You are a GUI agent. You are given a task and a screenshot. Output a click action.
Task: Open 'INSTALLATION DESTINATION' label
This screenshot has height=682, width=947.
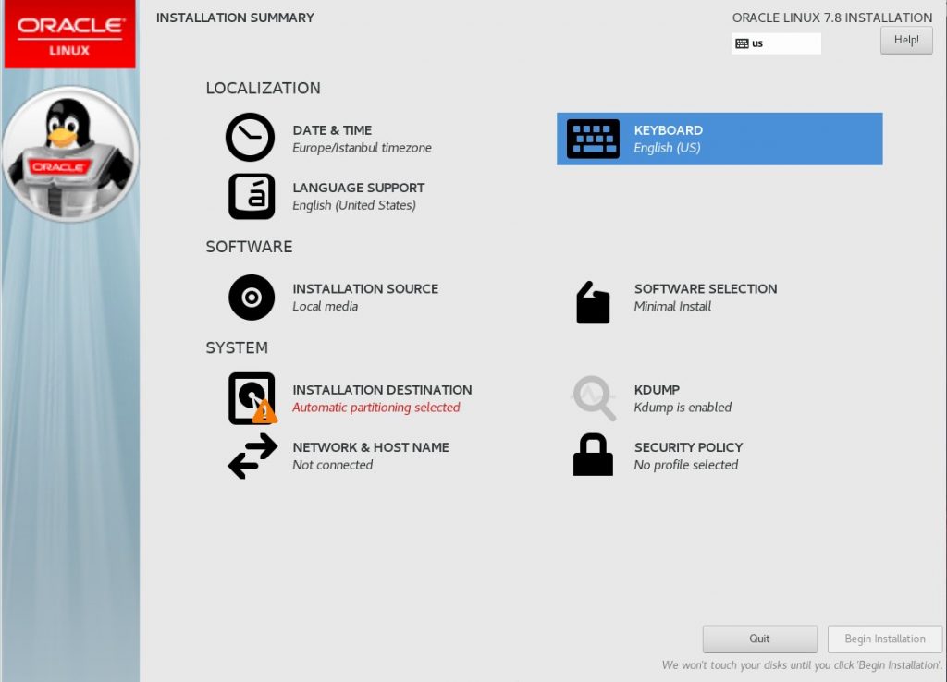[382, 390]
